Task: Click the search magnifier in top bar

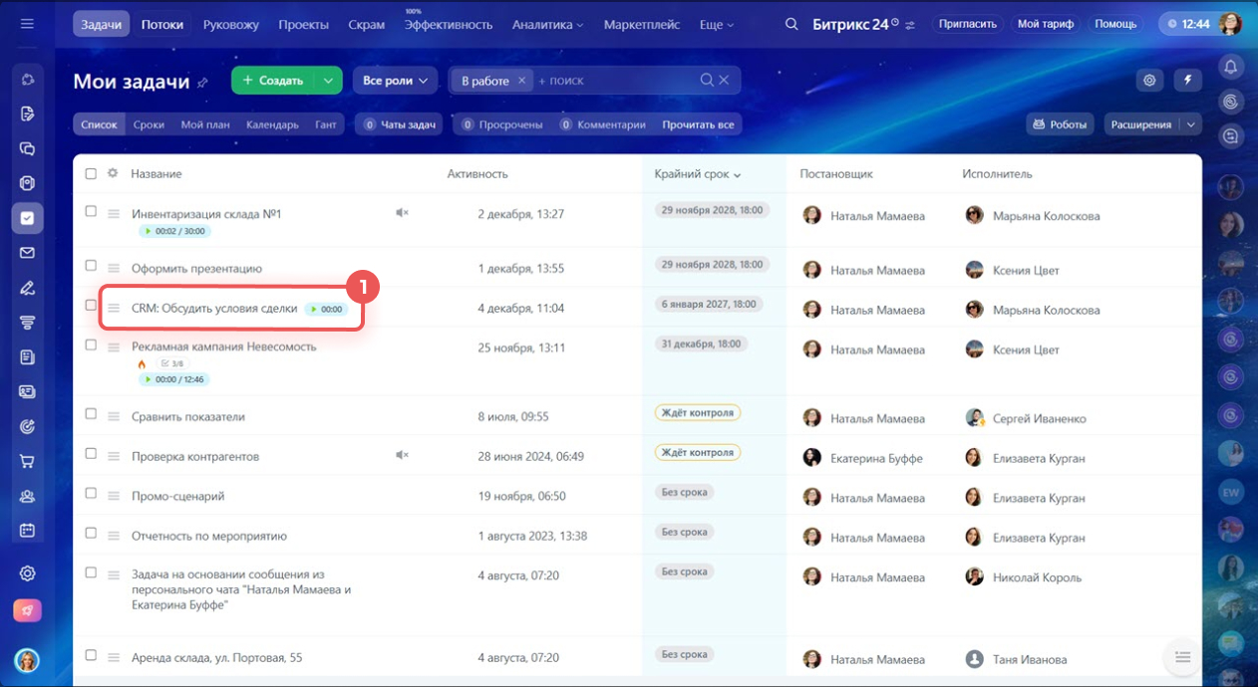Action: pos(791,24)
